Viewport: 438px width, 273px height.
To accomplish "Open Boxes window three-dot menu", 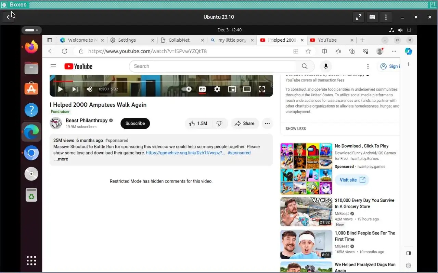I will tap(386, 17).
